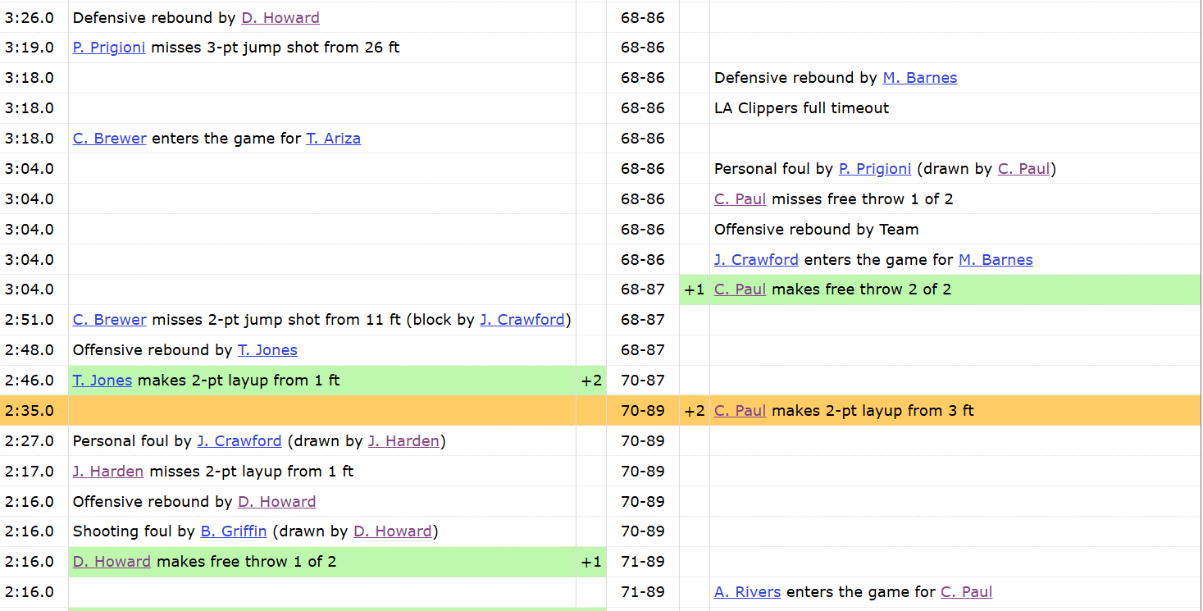Open C. Paul link in highlighted orange layup row
1203x611 pixels.
[740, 411]
